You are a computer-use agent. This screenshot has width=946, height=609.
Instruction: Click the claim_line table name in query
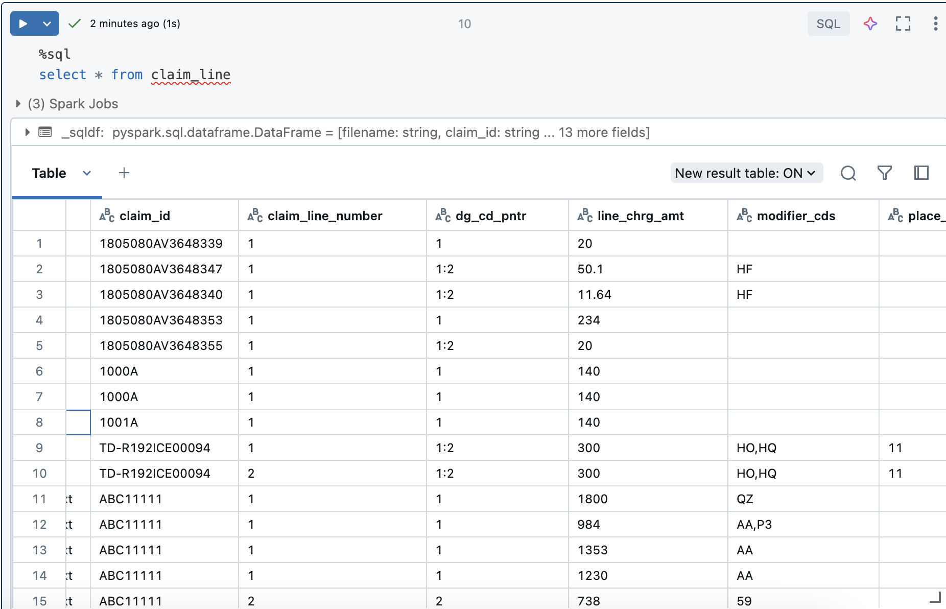coord(191,75)
